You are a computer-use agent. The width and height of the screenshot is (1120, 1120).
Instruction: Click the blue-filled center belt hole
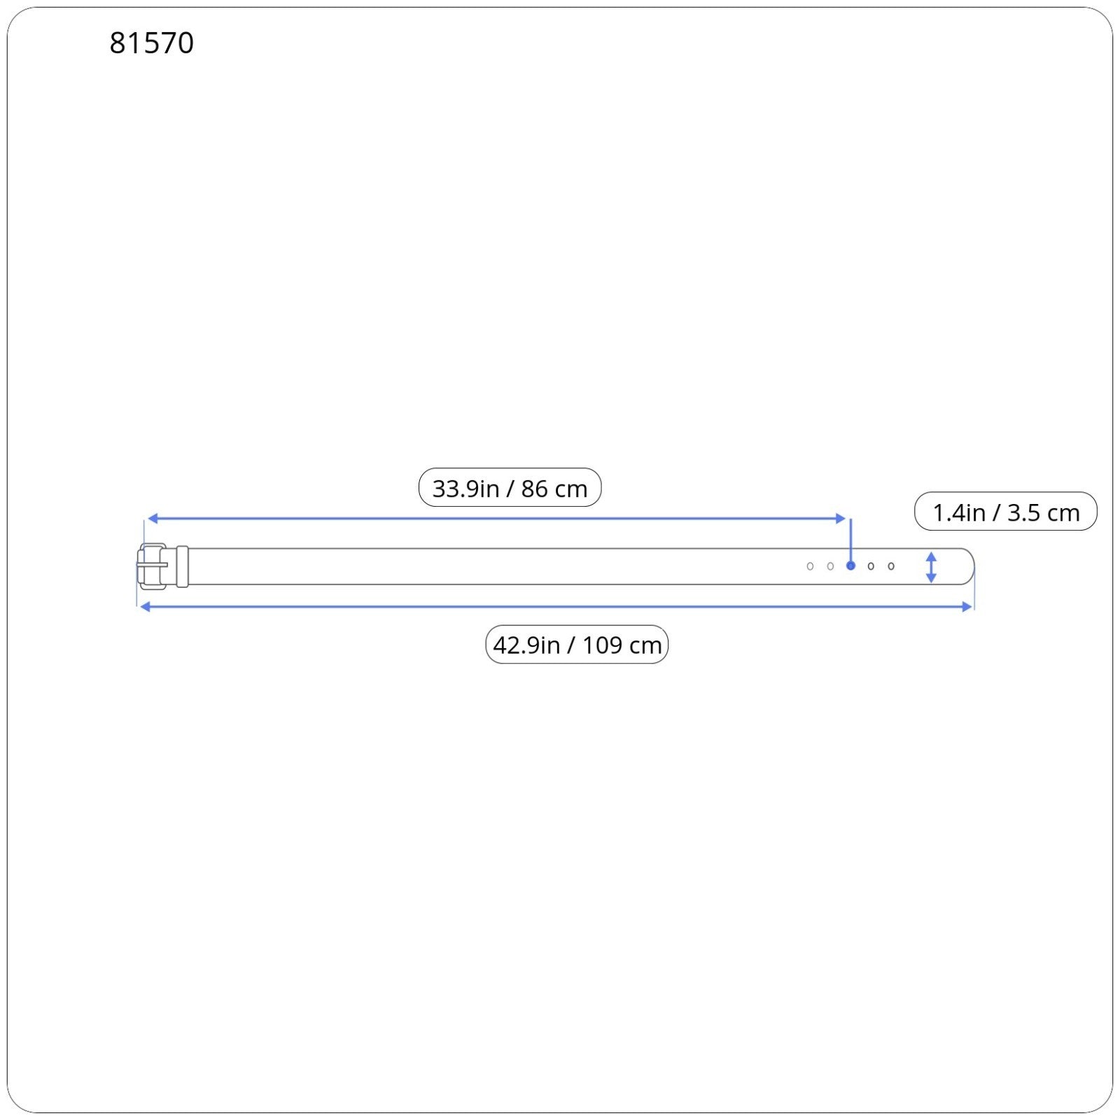[850, 566]
